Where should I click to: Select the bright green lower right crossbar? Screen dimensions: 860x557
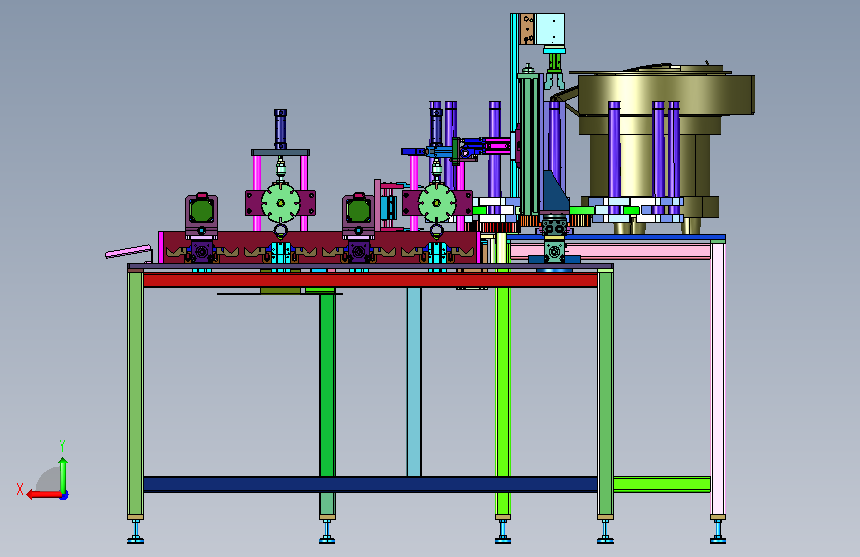pyautogui.click(x=662, y=484)
